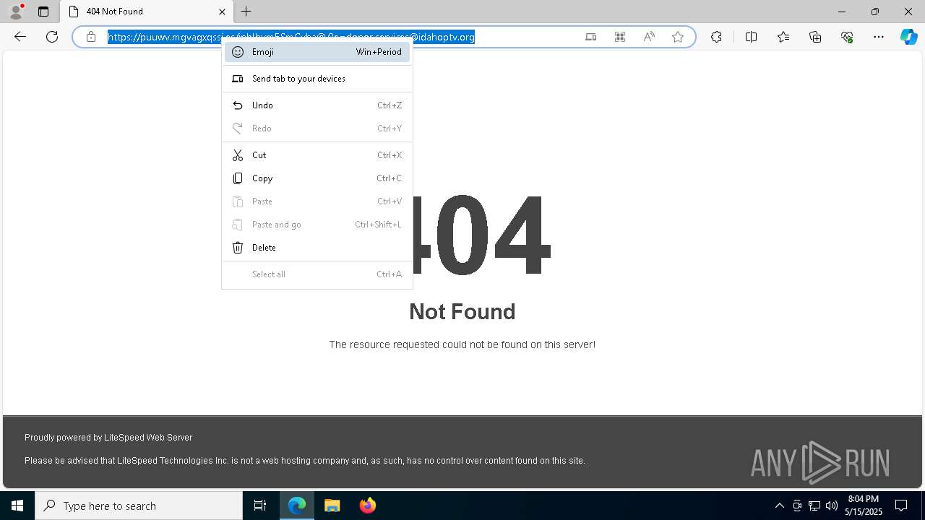
Task: Click the Select all entry
Action: pos(317,274)
